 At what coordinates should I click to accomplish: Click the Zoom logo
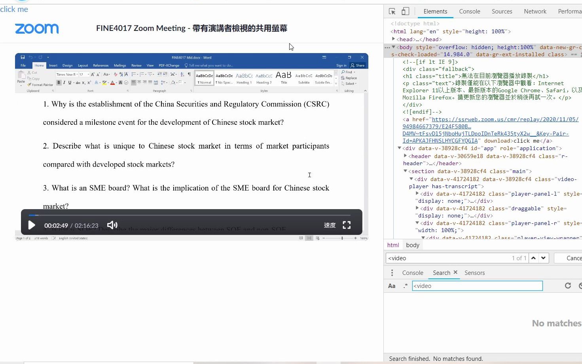coord(37,29)
